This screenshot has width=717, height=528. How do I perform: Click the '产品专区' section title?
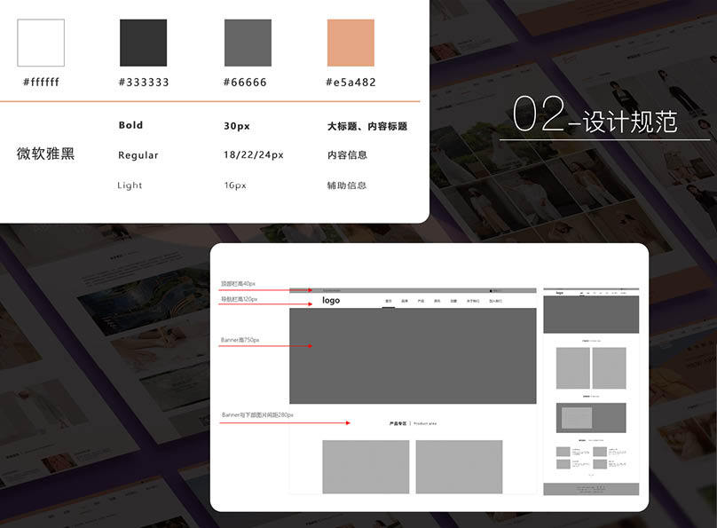click(x=398, y=424)
